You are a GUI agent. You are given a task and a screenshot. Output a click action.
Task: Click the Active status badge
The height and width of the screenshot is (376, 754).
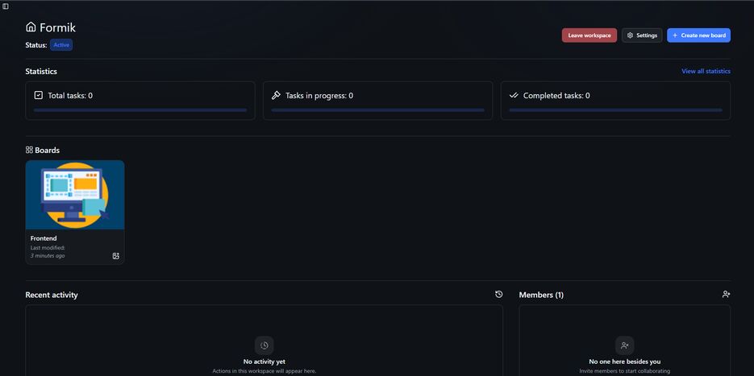(61, 44)
